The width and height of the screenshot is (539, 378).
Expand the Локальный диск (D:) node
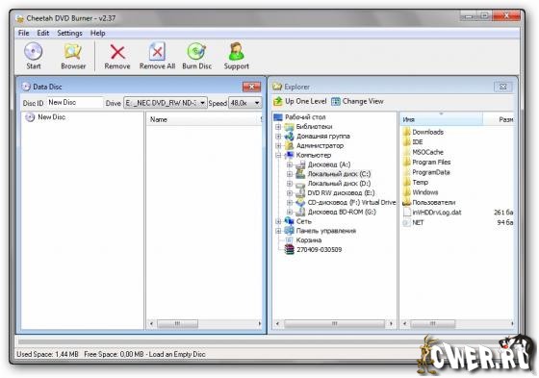pyautogui.click(x=290, y=184)
